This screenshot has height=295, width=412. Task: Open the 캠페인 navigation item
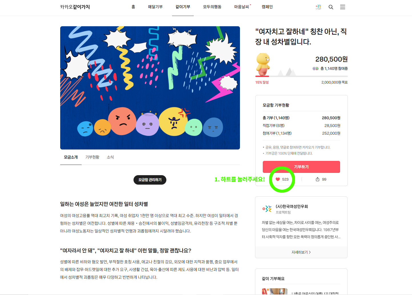267,7
